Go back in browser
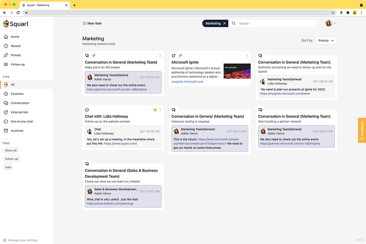 (4, 13)
